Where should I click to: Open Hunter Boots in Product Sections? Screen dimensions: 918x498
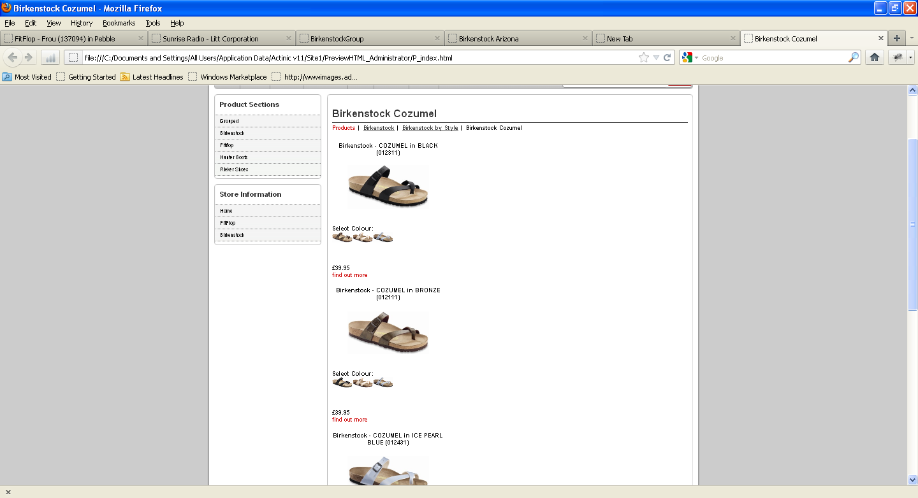pyautogui.click(x=234, y=157)
